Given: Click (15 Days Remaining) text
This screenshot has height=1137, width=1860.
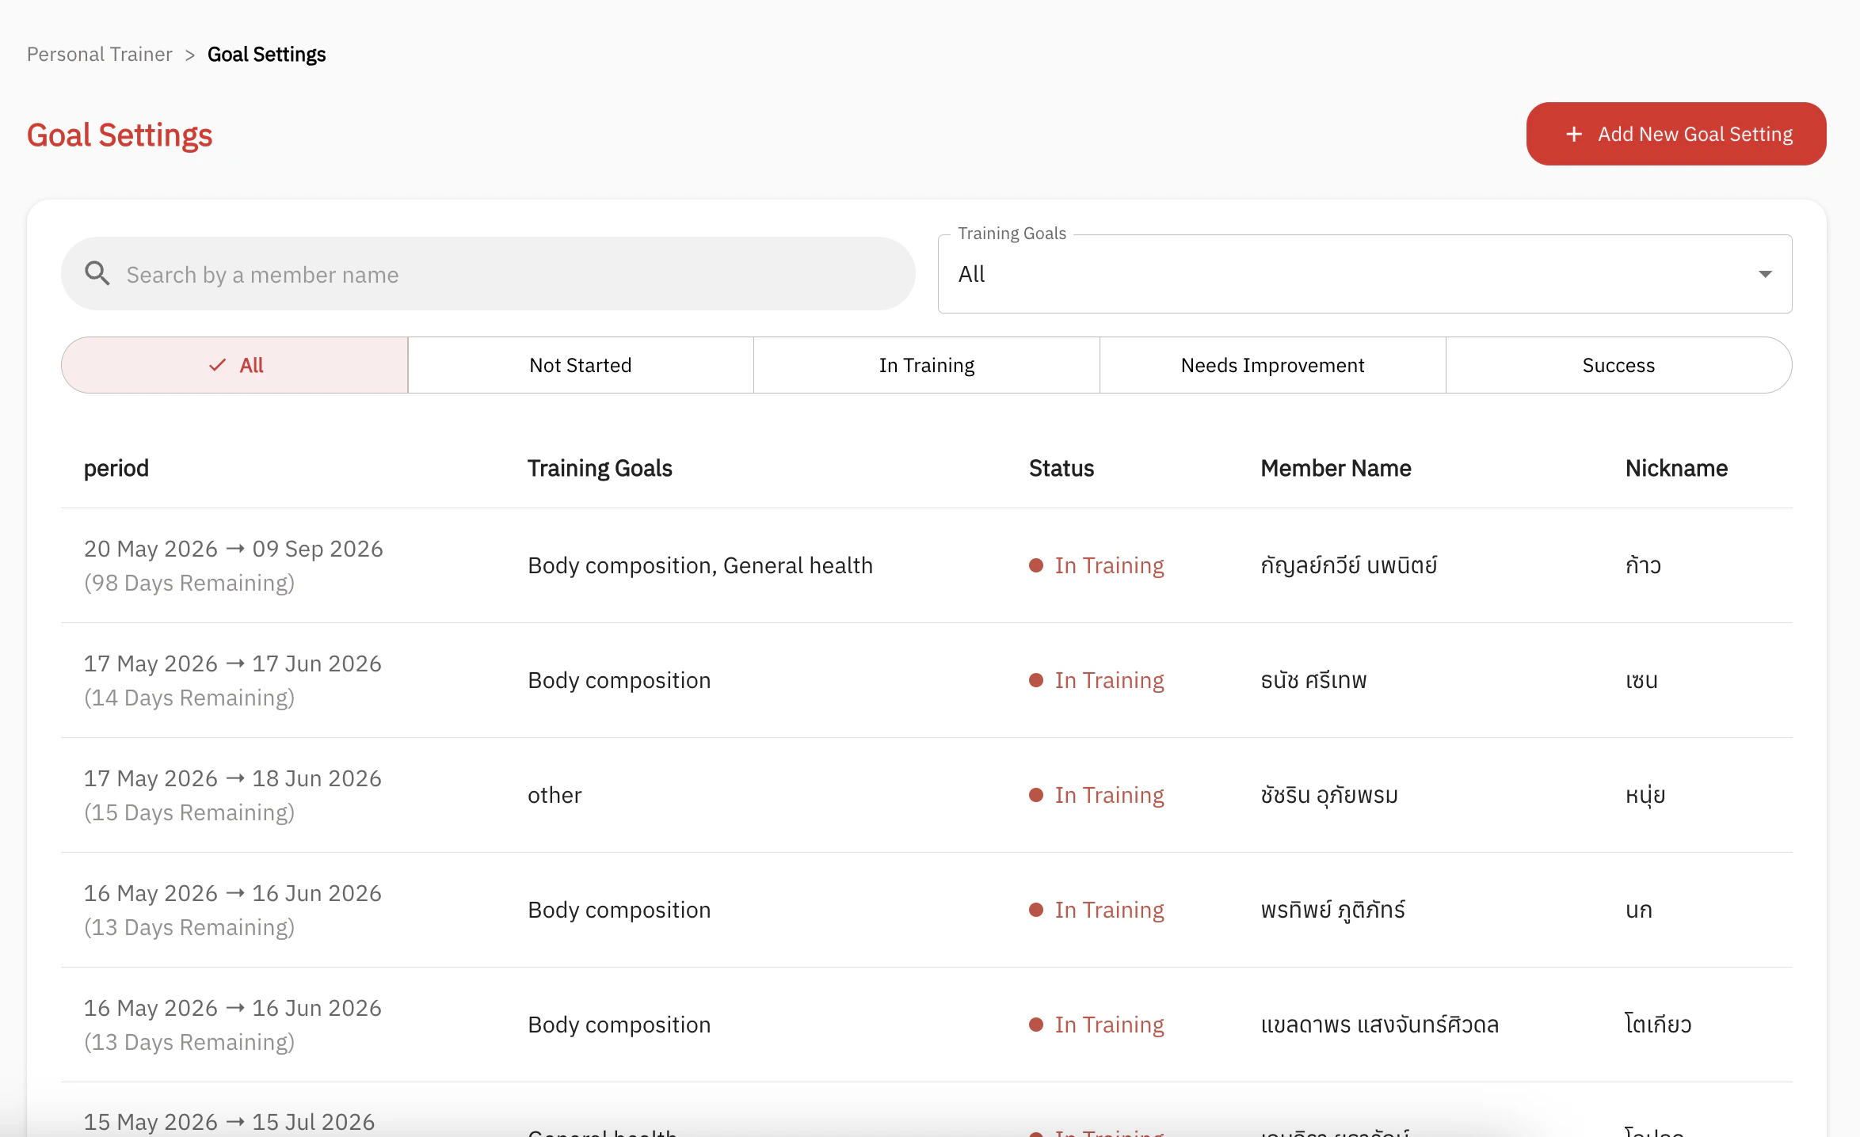Looking at the screenshot, I should coord(189,812).
